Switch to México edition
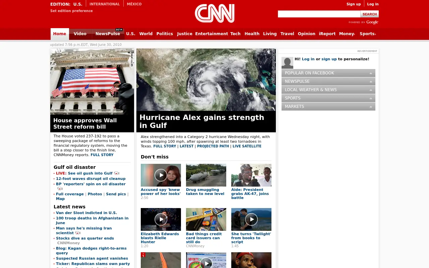 [x=134, y=4]
